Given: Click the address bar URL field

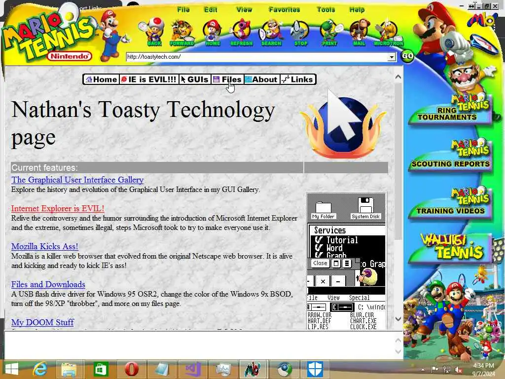Looking at the screenshot, I should (256, 57).
